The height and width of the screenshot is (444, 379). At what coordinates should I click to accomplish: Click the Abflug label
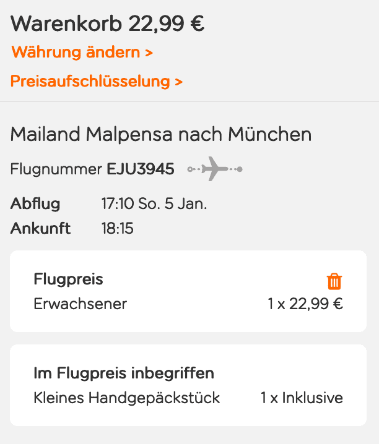tap(35, 204)
